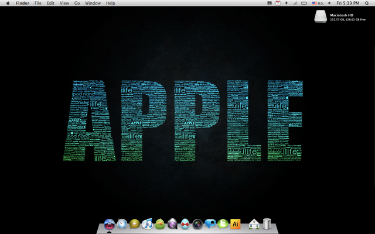
Task: Open the File menu
Action: [38, 4]
